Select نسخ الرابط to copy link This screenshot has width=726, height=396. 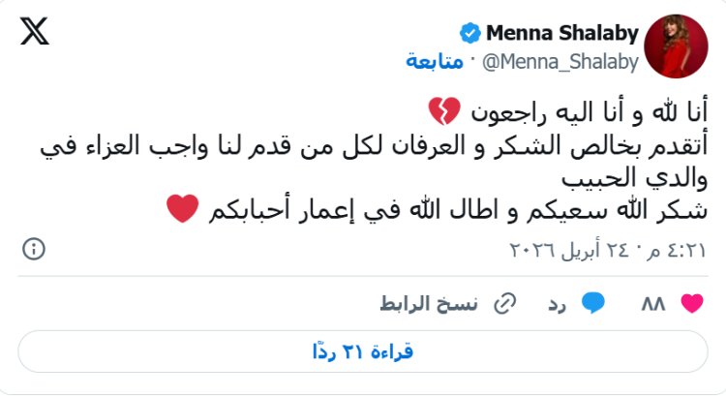(x=441, y=304)
